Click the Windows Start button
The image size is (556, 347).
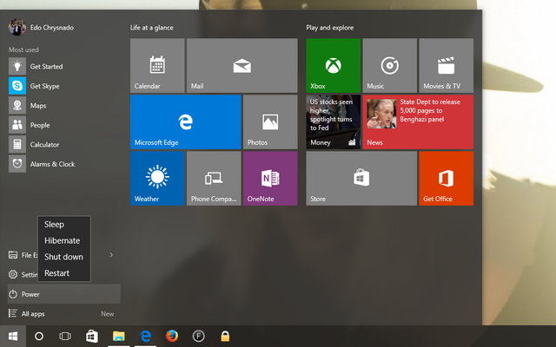[x=13, y=336]
